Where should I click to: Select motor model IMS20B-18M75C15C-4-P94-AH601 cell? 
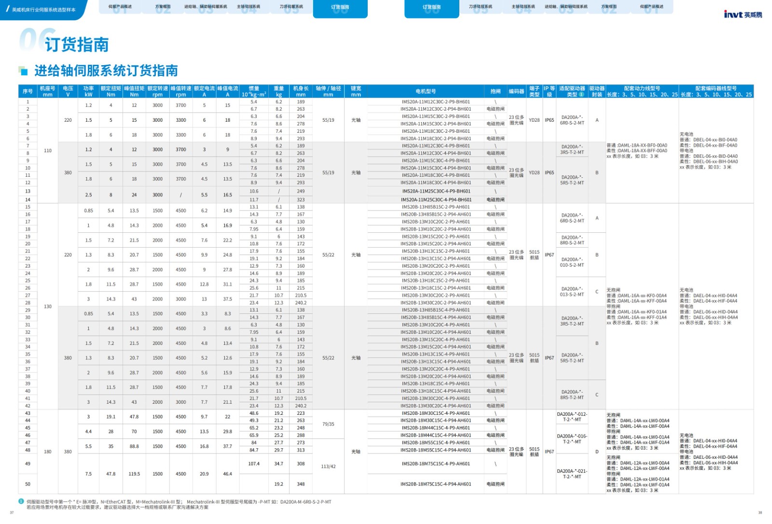pyautogui.click(x=435, y=484)
